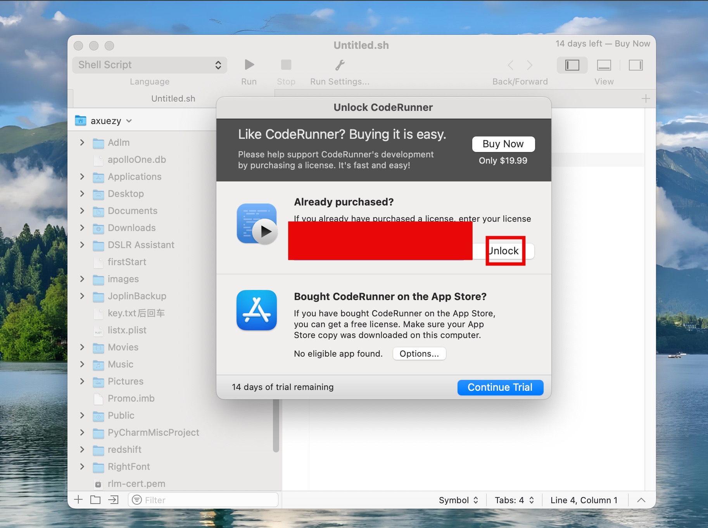Screen dimensions: 708x528
Task: Toggle the left sidebar view
Action: click(572, 65)
